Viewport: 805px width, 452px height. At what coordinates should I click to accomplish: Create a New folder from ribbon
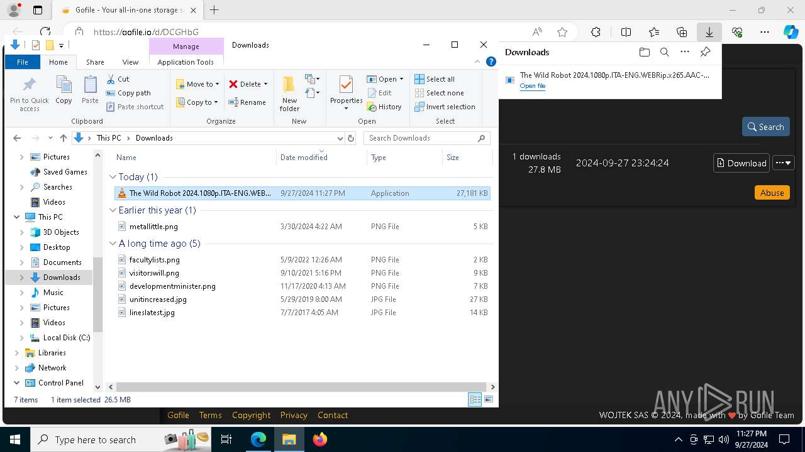tap(289, 93)
